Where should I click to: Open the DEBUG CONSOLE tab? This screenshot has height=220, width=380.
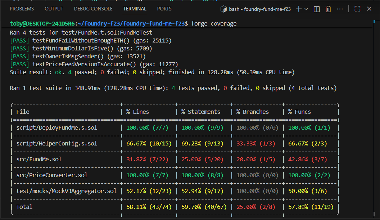point(93,9)
